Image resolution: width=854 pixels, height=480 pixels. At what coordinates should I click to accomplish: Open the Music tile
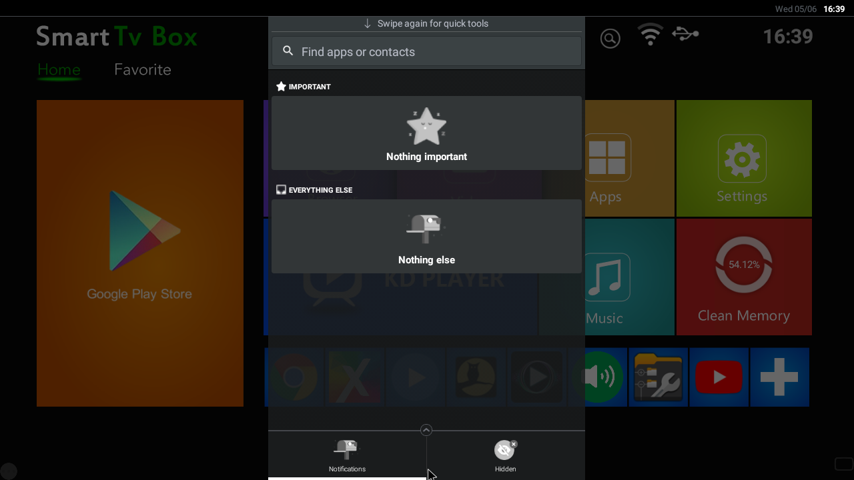point(629,277)
